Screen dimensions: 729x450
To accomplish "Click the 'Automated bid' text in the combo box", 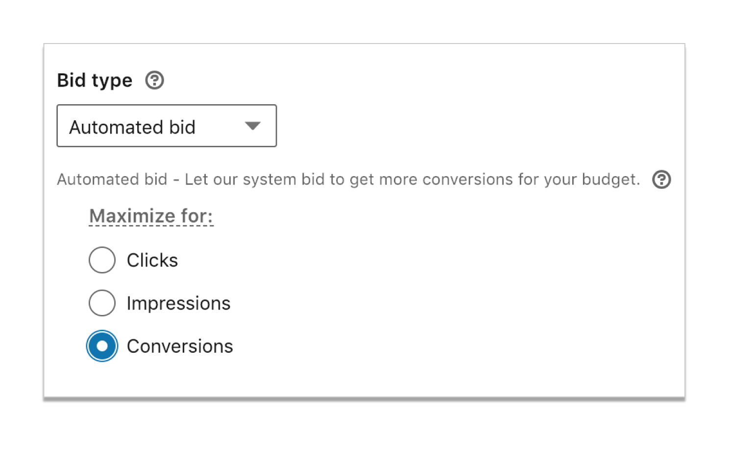I will pyautogui.click(x=132, y=127).
